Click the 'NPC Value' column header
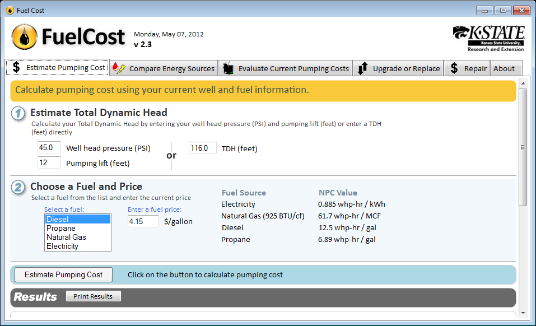The width and height of the screenshot is (536, 326). [338, 193]
